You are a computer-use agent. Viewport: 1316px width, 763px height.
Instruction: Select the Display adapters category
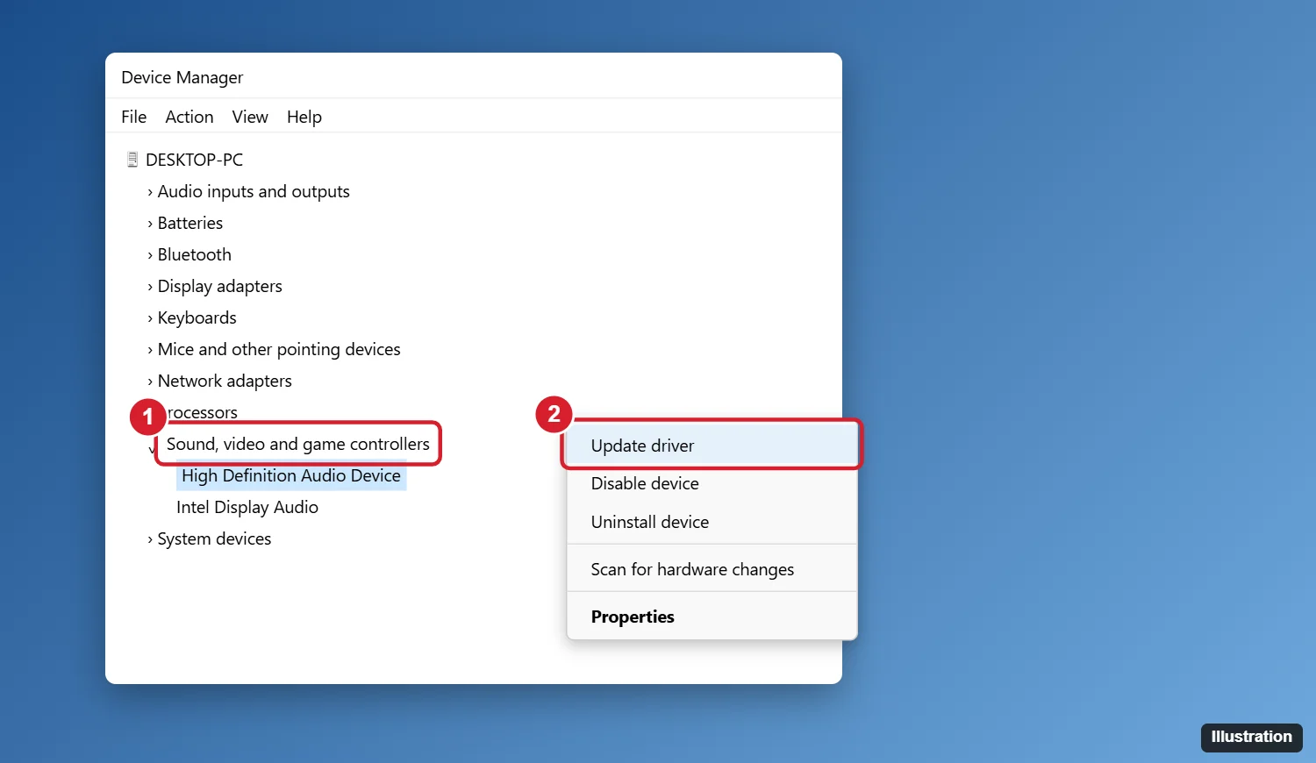[x=220, y=286]
